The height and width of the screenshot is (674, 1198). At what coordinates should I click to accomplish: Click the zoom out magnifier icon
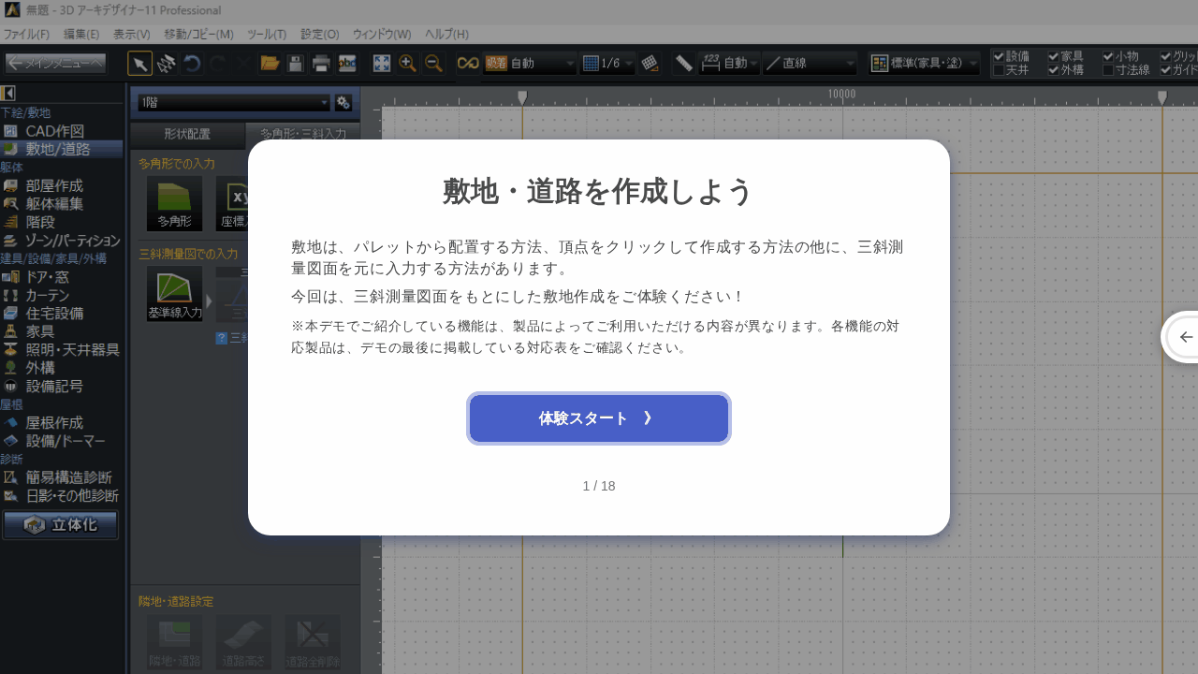[x=433, y=64]
